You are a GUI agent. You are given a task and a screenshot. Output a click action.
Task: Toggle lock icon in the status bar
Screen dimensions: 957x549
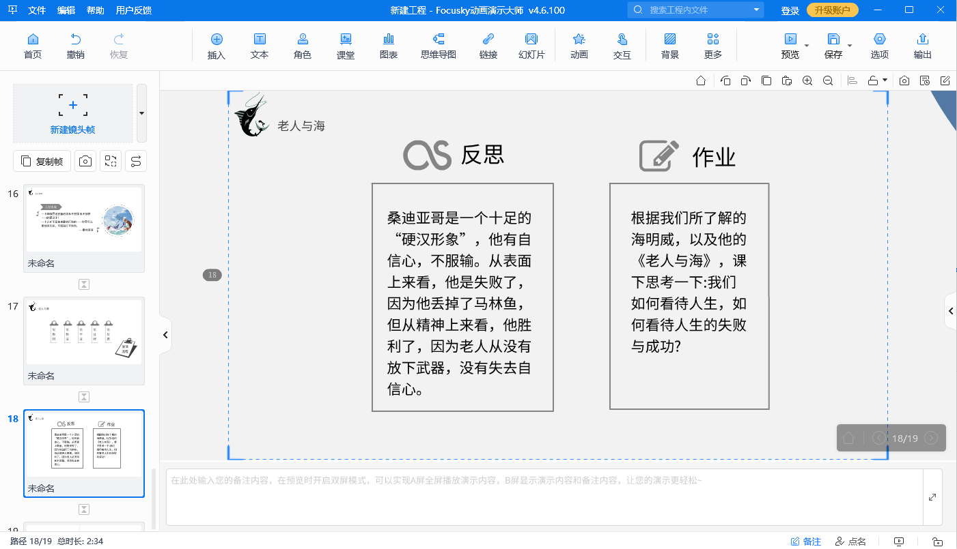[x=939, y=541]
